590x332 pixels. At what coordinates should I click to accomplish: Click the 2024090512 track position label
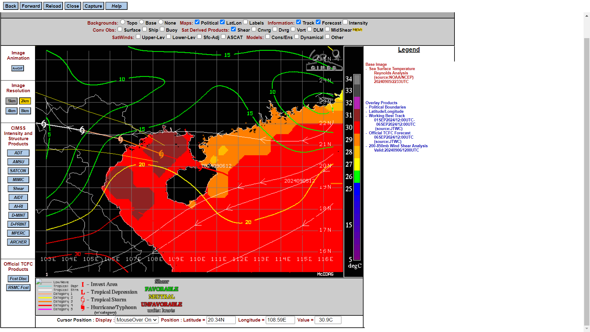click(x=300, y=180)
